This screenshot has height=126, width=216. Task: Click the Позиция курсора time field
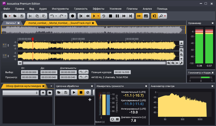click(x=122, y=72)
